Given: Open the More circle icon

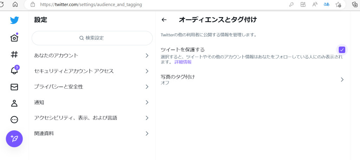Looking at the screenshot, I should 14,119.
